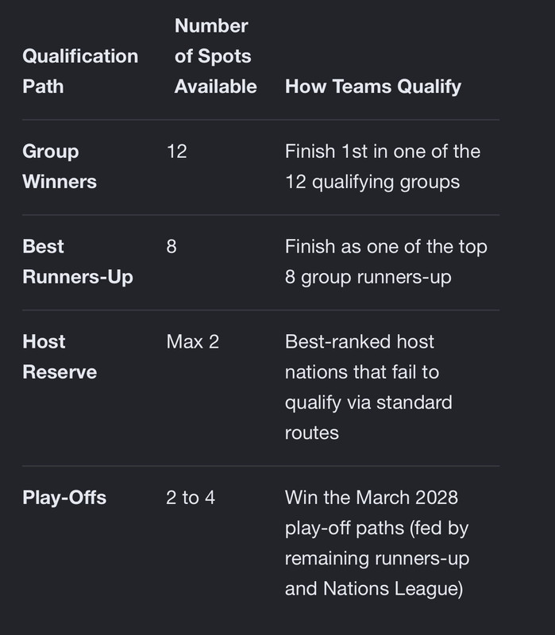Click the Best Runners-Up row label
555x635 pixels.
click(x=78, y=262)
